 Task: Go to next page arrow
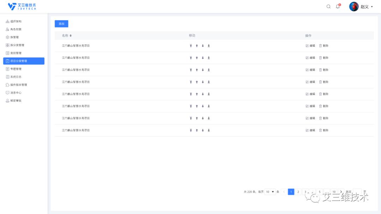tap(341, 192)
